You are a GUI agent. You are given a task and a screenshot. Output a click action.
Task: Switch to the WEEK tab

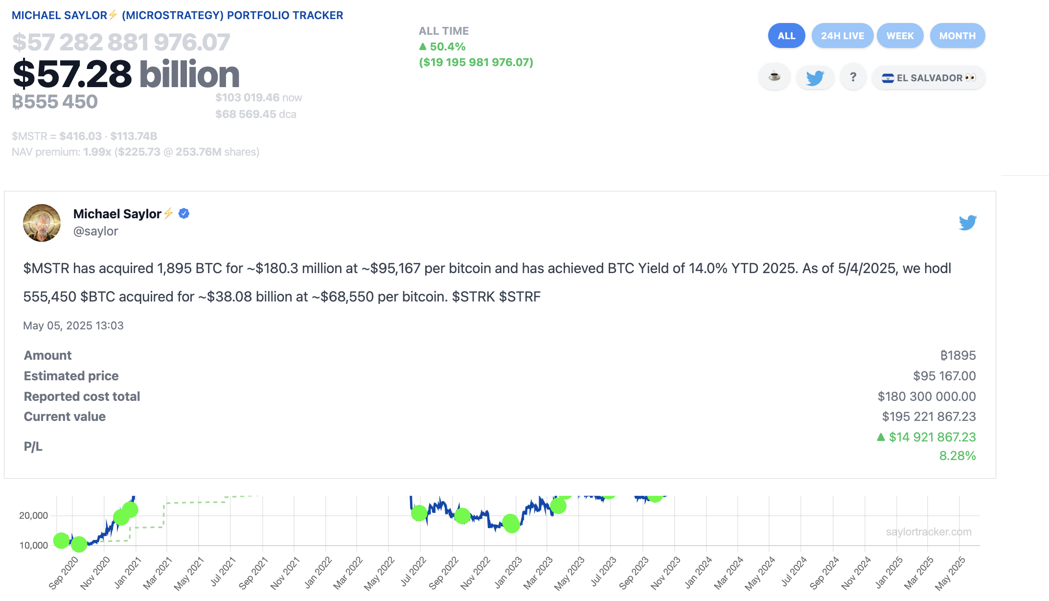[900, 36]
